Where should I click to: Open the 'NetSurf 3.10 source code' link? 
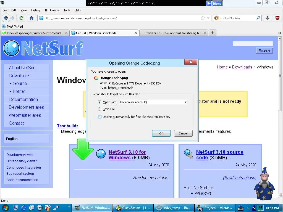220,155
